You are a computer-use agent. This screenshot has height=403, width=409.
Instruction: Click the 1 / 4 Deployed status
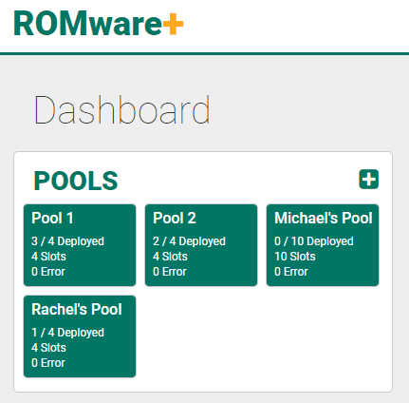67,333
